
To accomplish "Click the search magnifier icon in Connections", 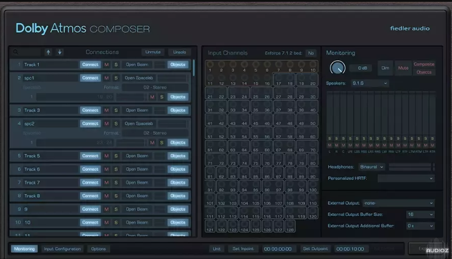I will [x=16, y=52].
